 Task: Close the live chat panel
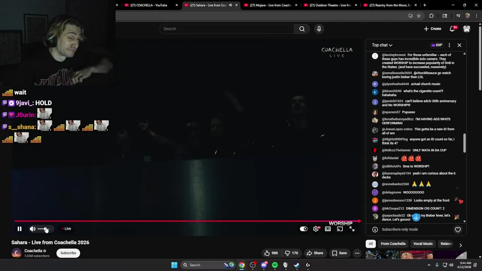pyautogui.click(x=459, y=45)
